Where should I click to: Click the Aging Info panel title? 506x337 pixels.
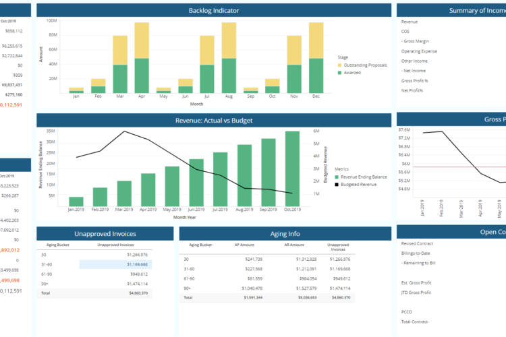point(285,234)
